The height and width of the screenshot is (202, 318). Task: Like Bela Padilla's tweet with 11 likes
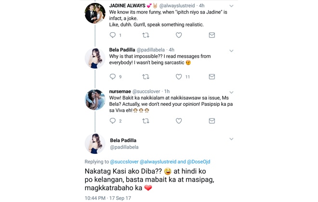pyautogui.click(x=179, y=76)
